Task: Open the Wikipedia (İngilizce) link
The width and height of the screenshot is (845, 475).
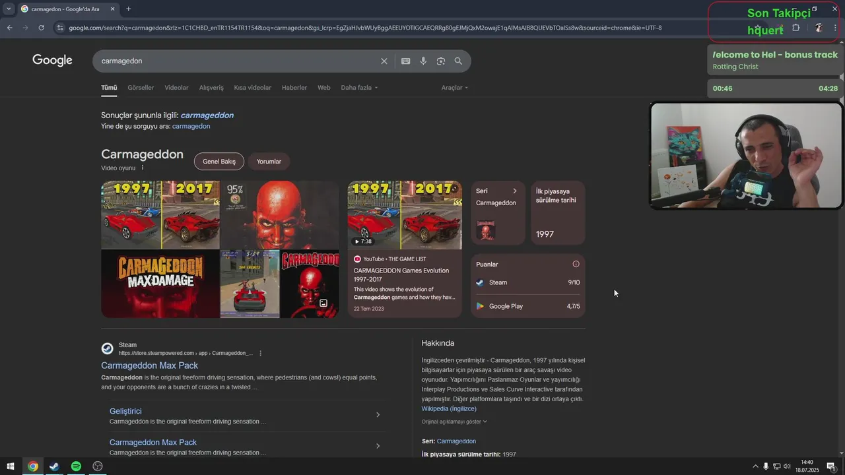Action: [449, 408]
